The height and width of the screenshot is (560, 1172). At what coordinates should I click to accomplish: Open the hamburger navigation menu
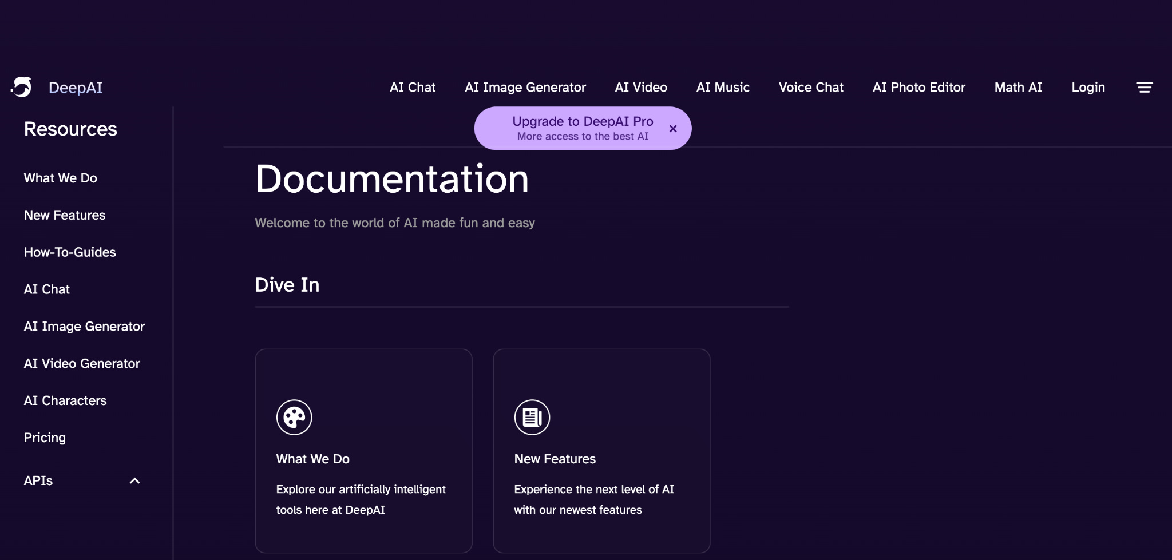[x=1145, y=87]
